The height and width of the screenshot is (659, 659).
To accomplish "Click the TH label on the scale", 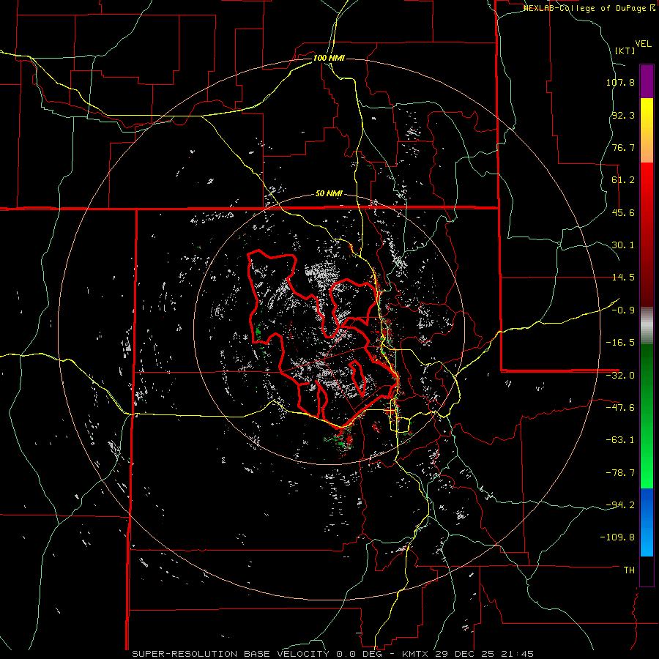I will pyautogui.click(x=629, y=570).
